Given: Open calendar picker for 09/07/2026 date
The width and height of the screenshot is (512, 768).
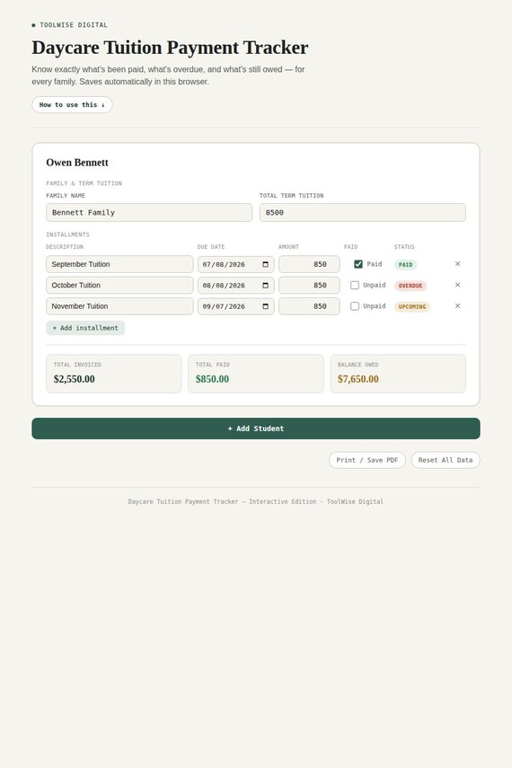Looking at the screenshot, I should (x=266, y=306).
